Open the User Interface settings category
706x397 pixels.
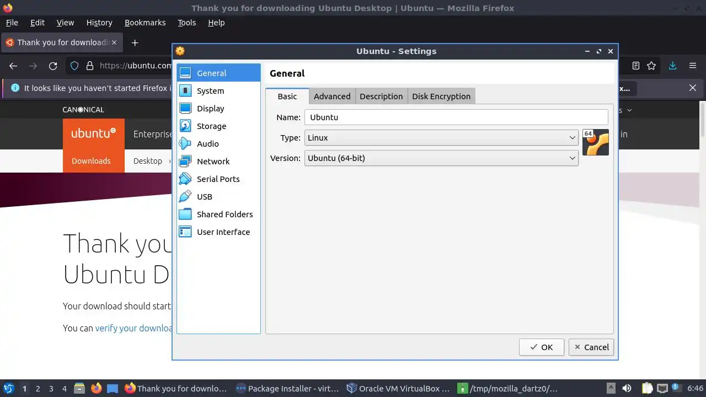tap(218, 232)
